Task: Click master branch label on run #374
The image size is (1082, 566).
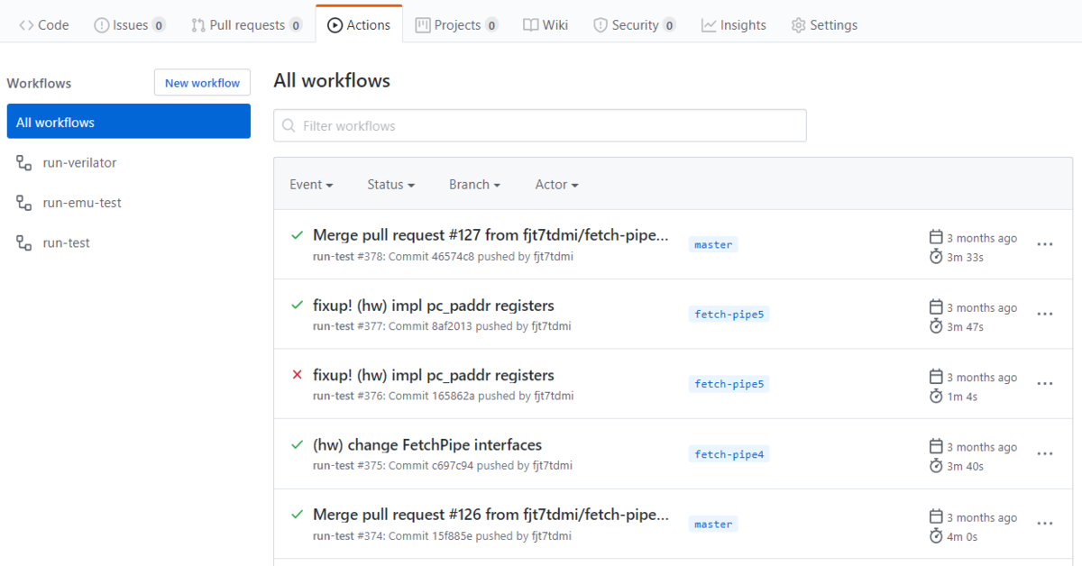Action: [713, 524]
